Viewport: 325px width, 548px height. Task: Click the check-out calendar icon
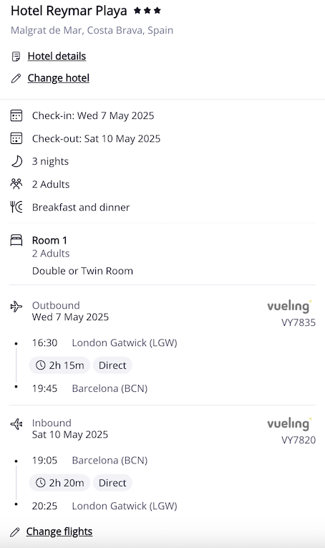pyautogui.click(x=16, y=138)
